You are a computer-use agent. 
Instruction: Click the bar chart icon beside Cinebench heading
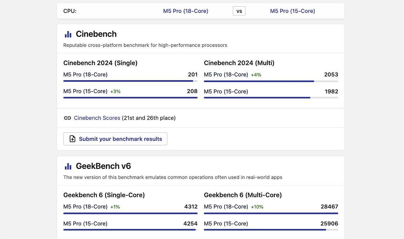pyautogui.click(x=68, y=34)
